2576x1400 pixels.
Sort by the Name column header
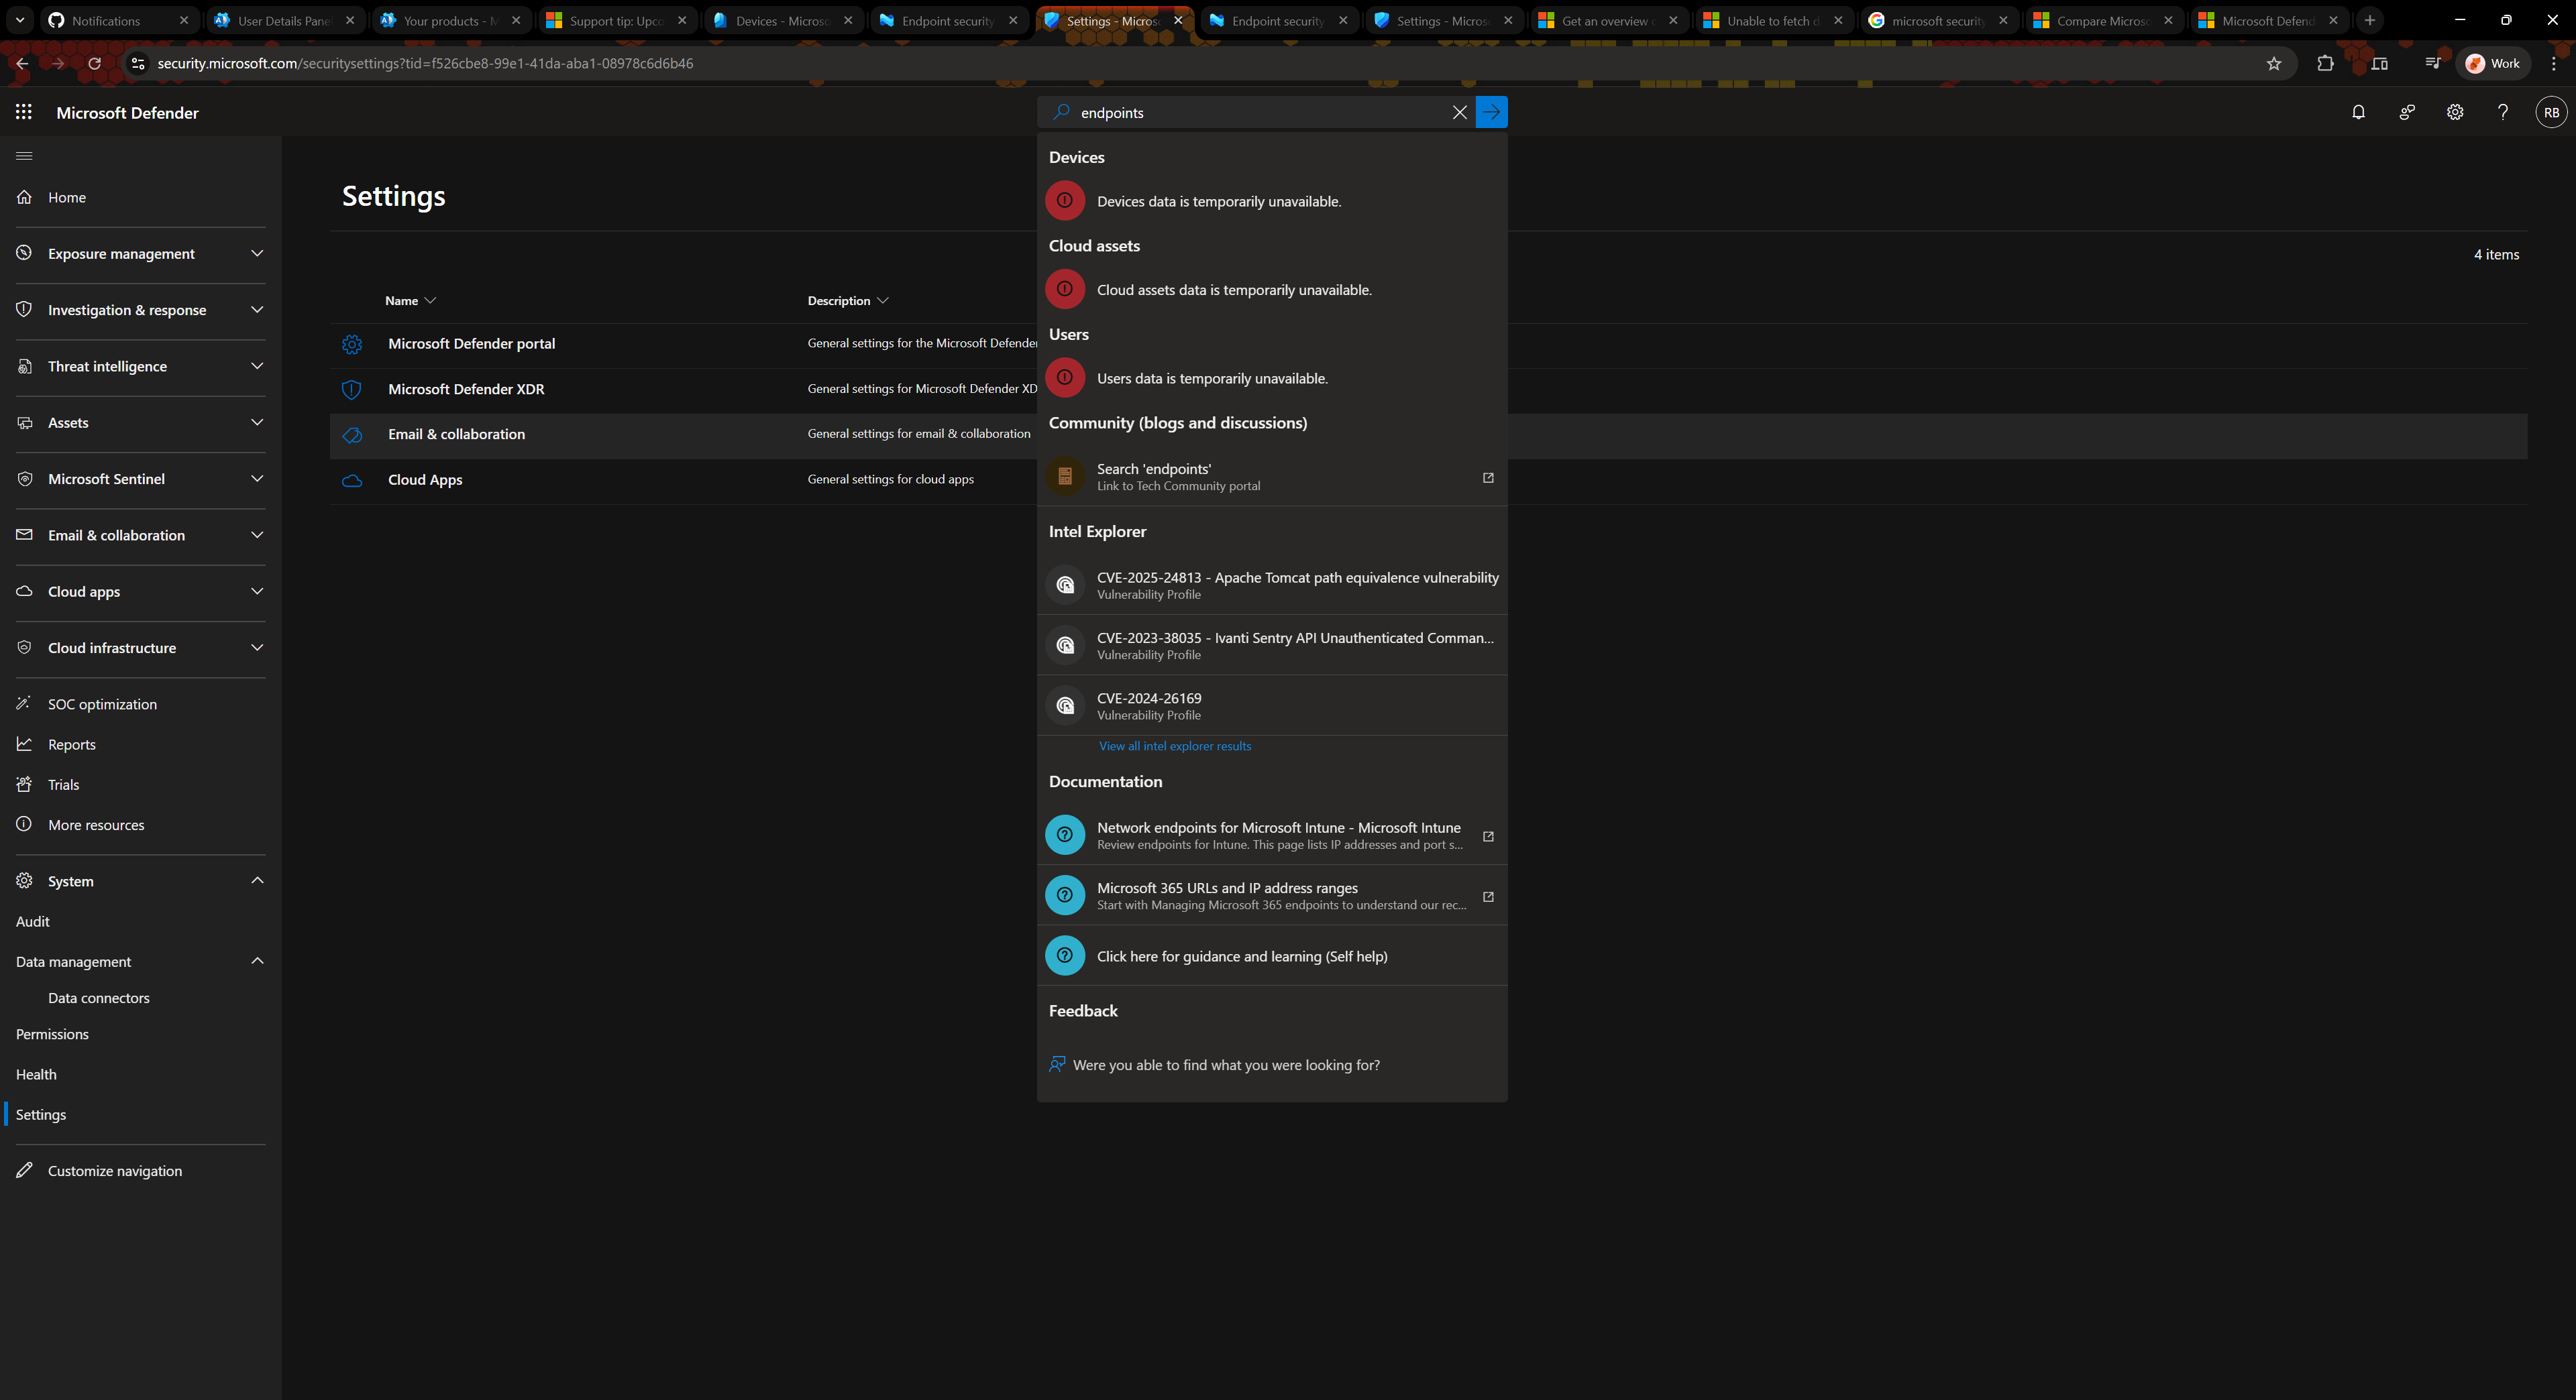[x=402, y=301]
